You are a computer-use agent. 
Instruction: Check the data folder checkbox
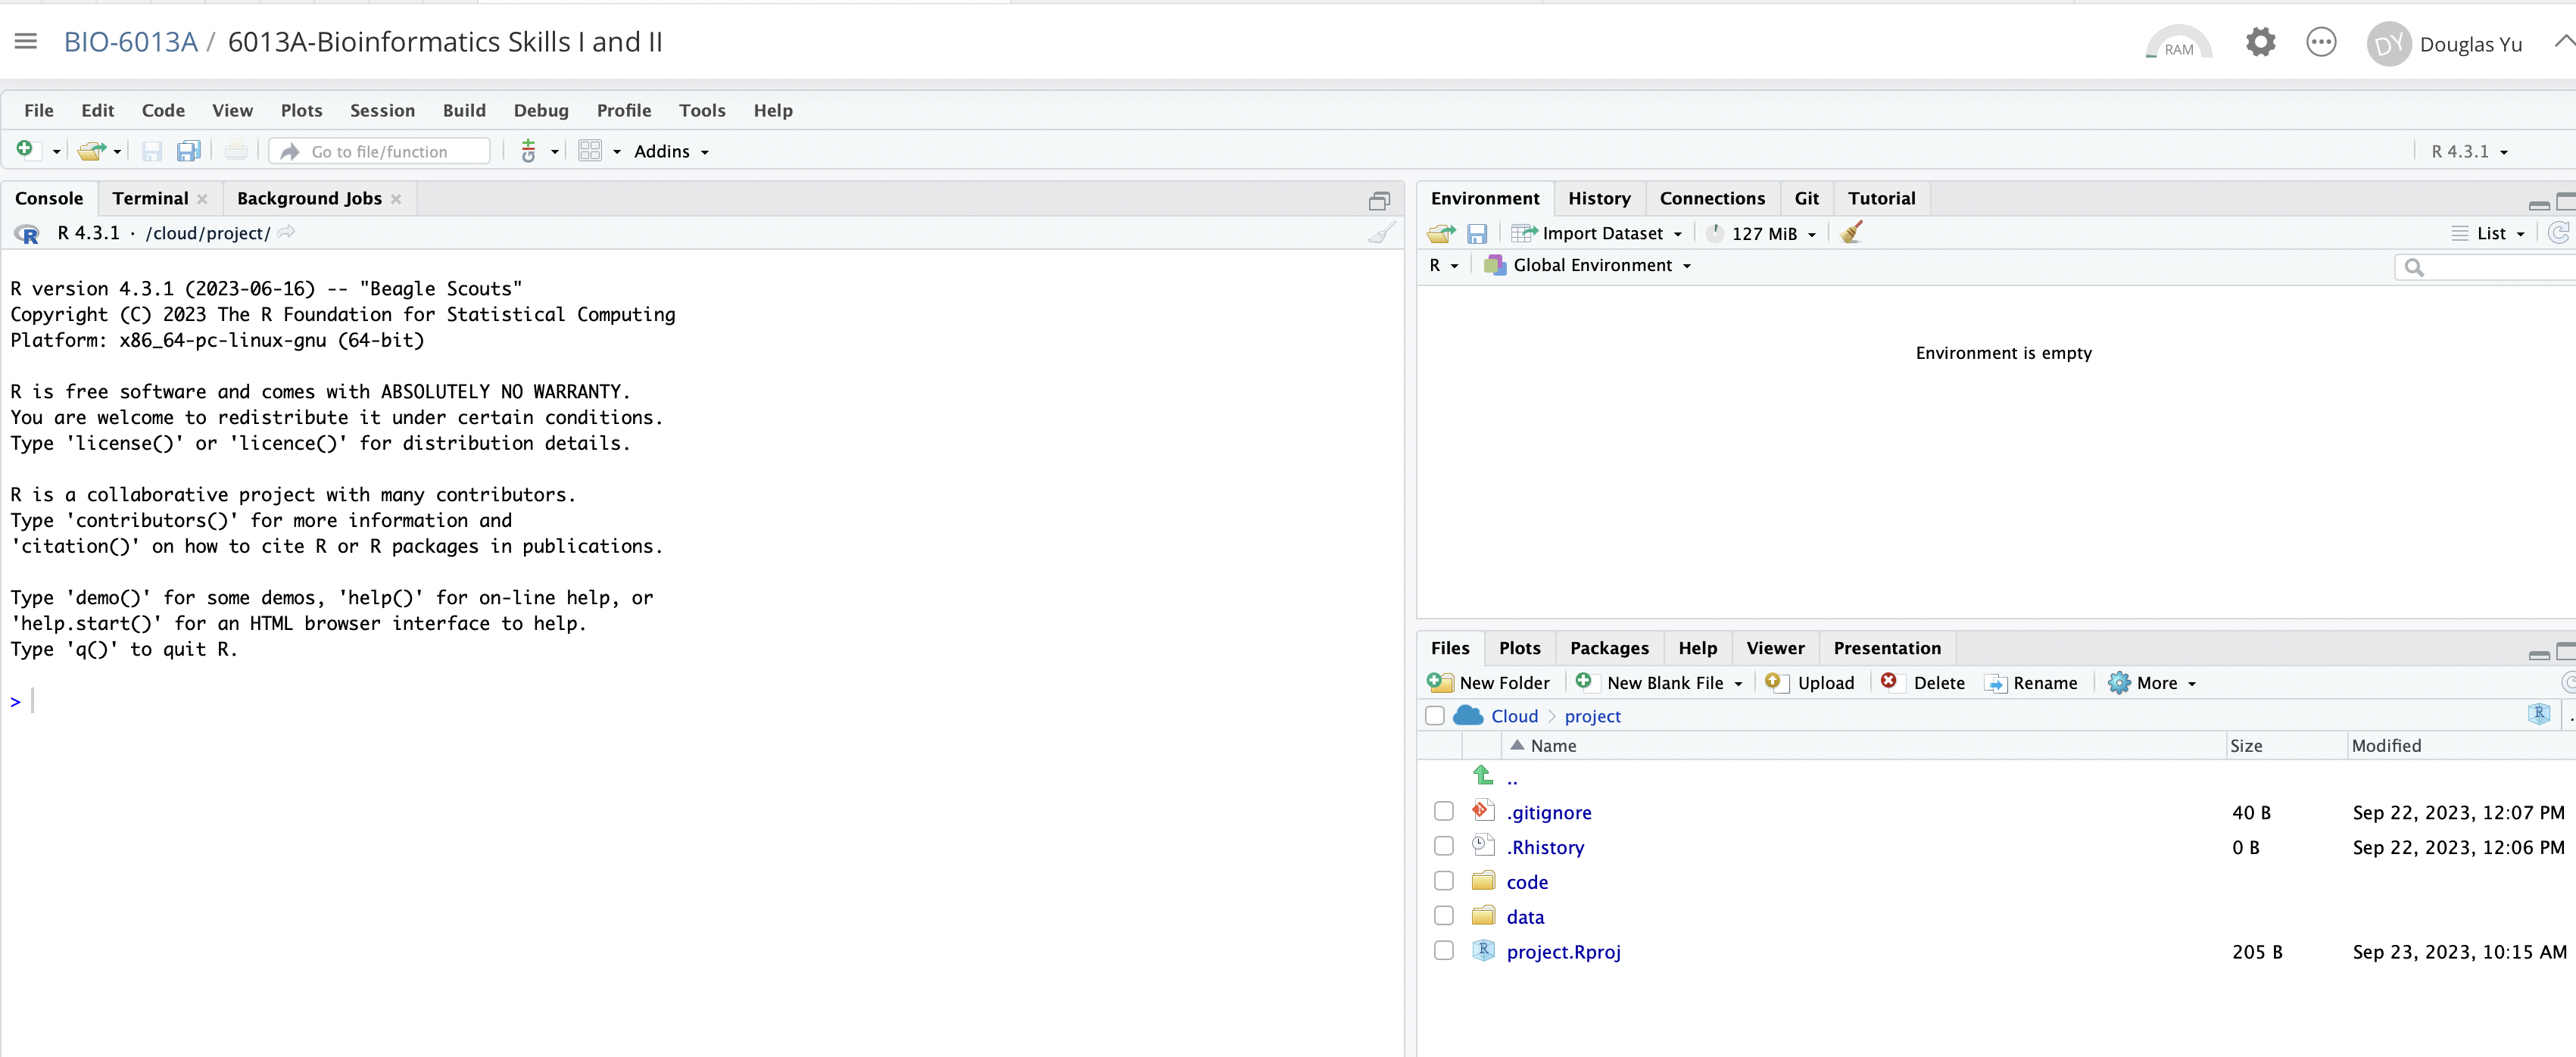point(1444,916)
